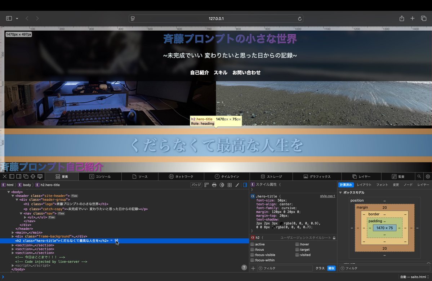432x281 pixels.
Task: Switch to the ストレージ tab
Action: click(x=271, y=177)
